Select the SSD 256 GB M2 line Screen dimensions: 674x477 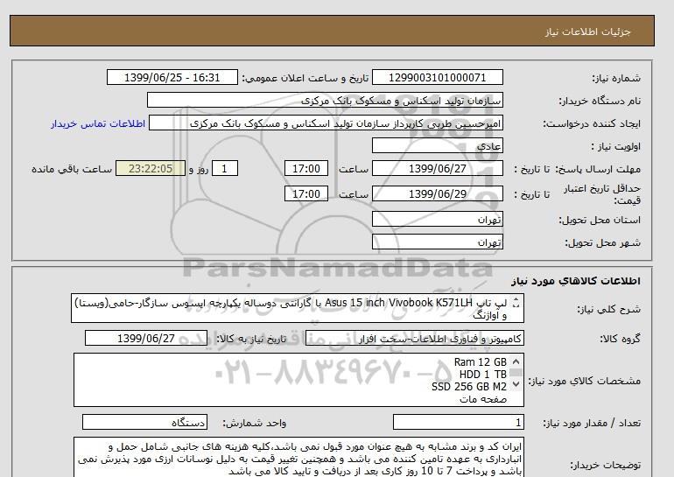coord(469,387)
